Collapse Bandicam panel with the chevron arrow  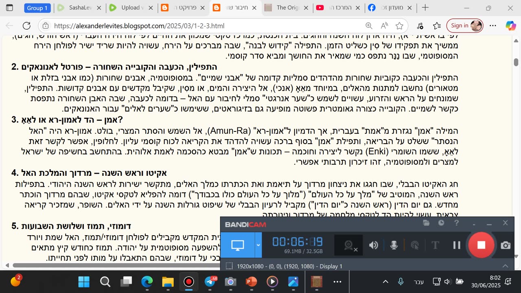pos(505,266)
